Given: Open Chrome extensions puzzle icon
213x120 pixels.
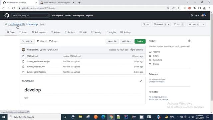Looking at the screenshot, I should click(194, 8).
